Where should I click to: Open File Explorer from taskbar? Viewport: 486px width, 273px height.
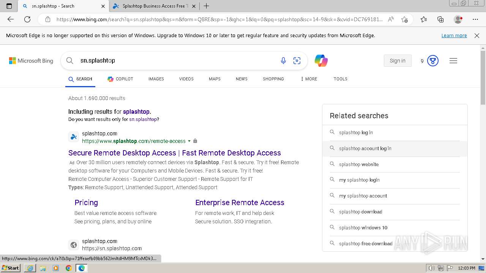pos(43,268)
